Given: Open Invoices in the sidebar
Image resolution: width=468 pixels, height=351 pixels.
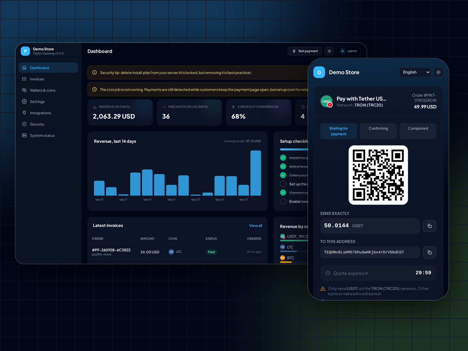Looking at the screenshot, I should (x=48, y=79).
